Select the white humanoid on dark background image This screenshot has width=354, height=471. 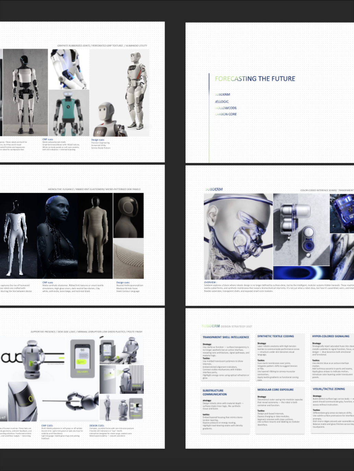(18, 236)
